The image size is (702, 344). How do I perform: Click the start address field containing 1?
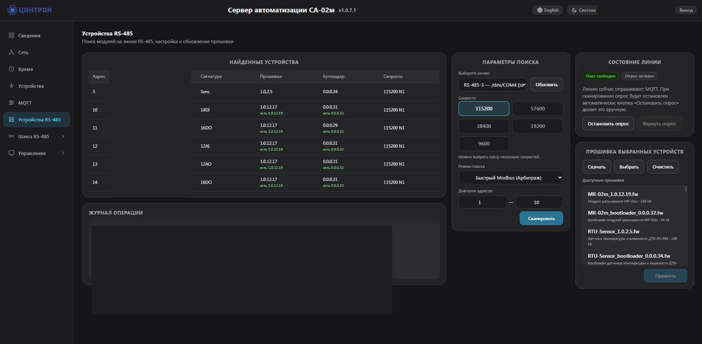482,202
